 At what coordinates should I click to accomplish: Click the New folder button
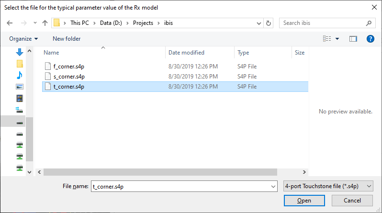(67, 39)
